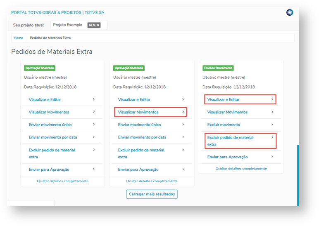Screen dimensions: 319x226
Task: Click Visualizar Movimentos in the first card
Action: click(x=49, y=112)
